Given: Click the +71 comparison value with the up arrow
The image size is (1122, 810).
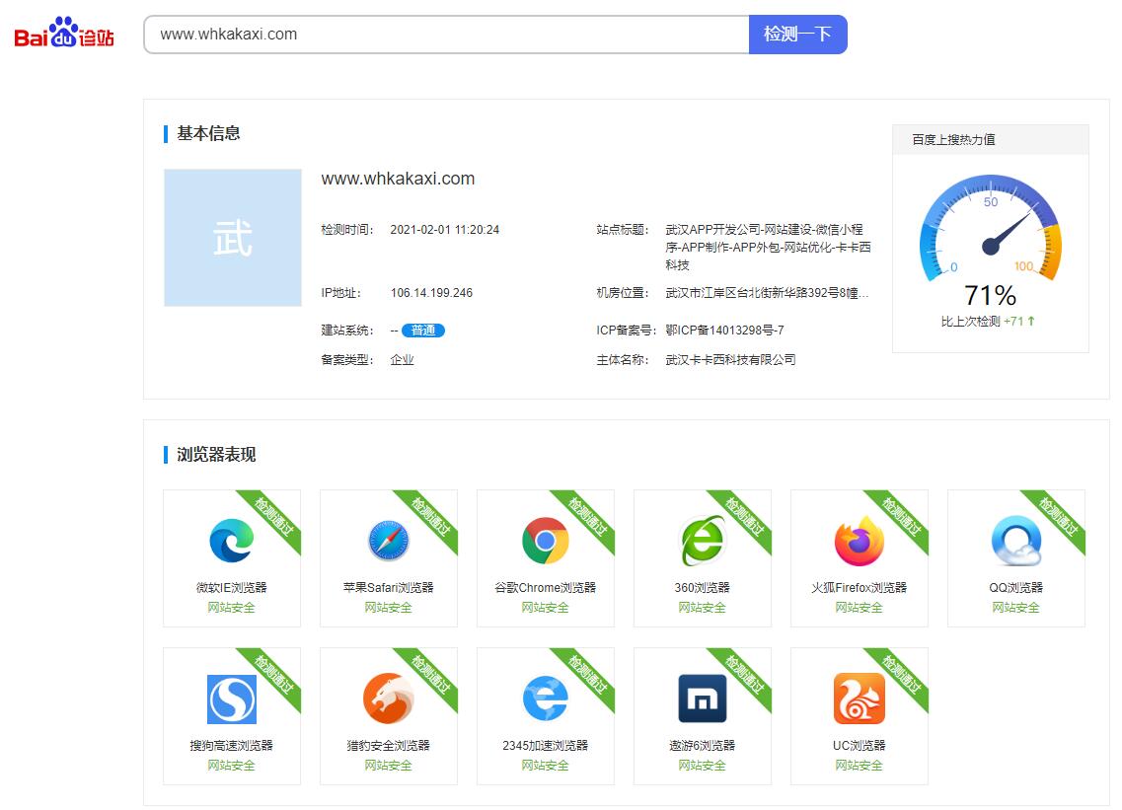Looking at the screenshot, I should (1019, 322).
